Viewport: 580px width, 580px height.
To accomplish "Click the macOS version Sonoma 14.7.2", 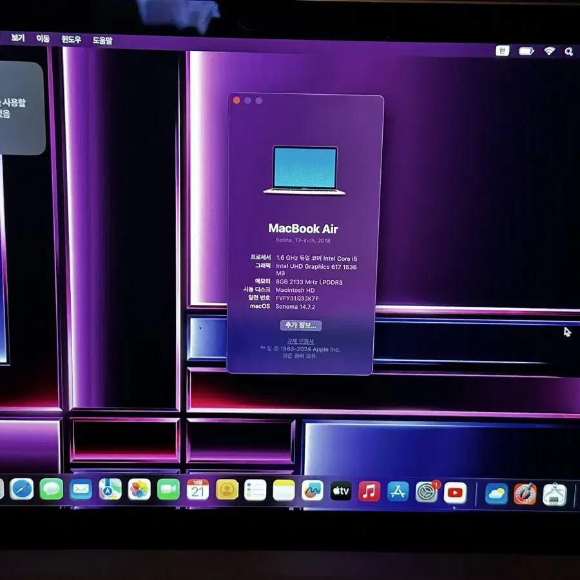I will [295, 306].
